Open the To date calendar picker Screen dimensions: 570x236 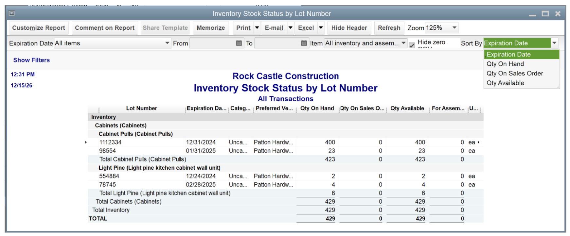(304, 43)
